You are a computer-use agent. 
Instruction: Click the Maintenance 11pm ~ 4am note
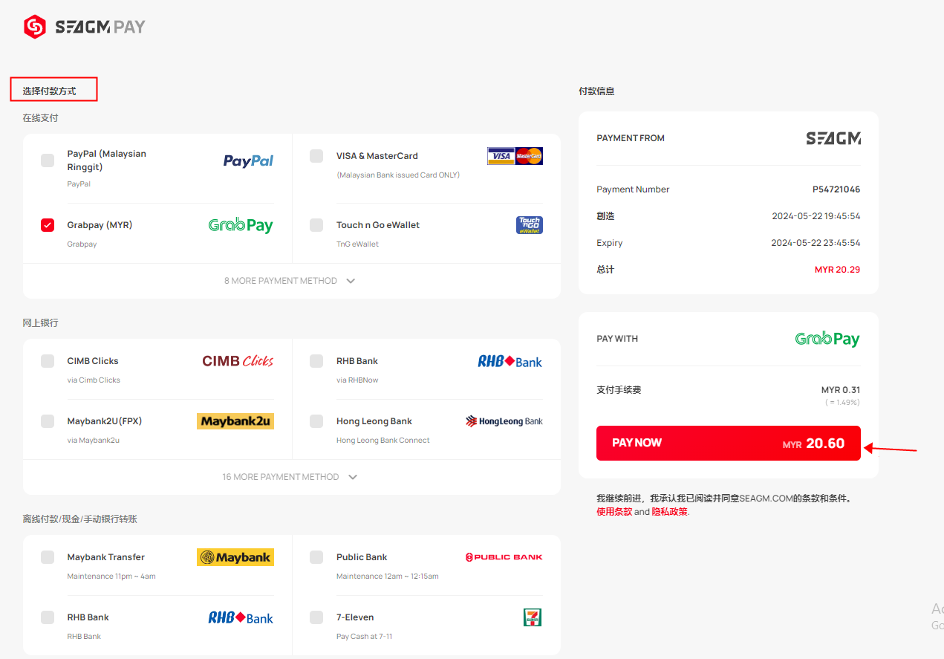111,577
